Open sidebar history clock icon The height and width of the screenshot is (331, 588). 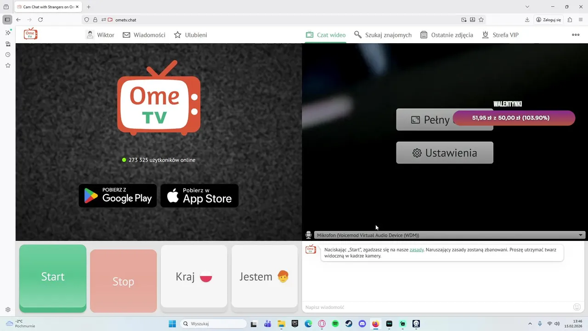click(8, 55)
